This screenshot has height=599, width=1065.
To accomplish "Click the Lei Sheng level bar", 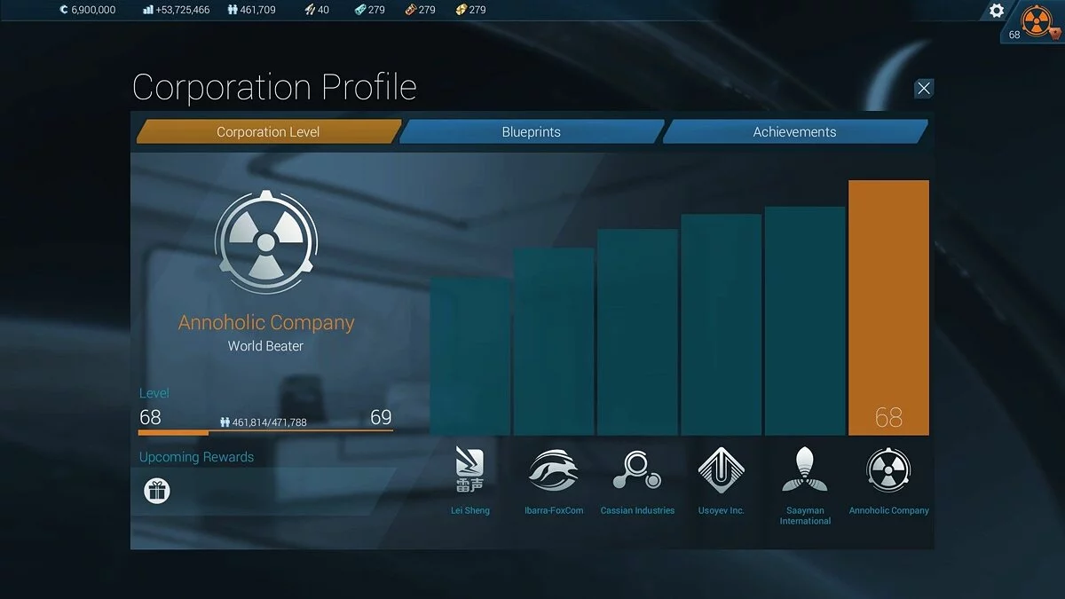I will [x=470, y=357].
